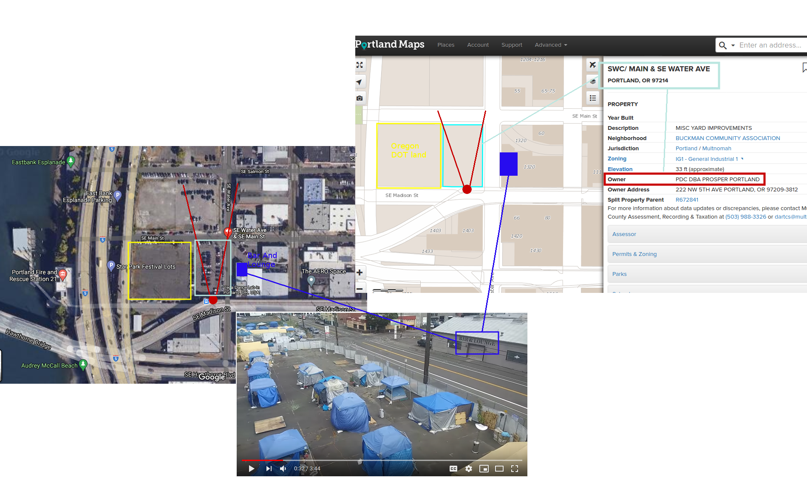Skip to next video
The image size is (807, 503).
(x=269, y=469)
